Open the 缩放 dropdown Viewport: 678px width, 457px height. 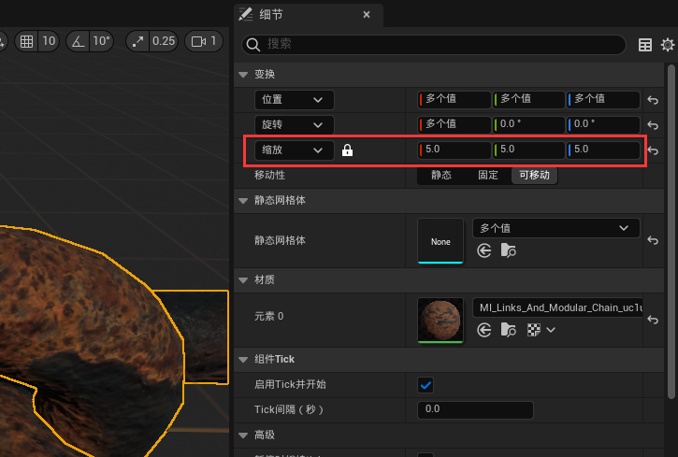294,150
